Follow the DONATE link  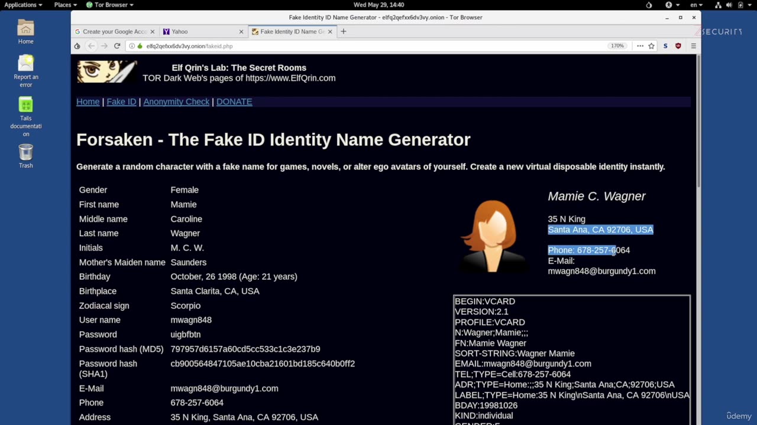[x=234, y=102]
